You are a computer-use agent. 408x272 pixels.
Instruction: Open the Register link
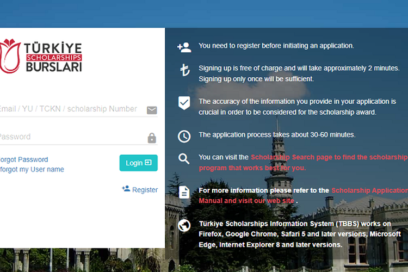(145, 190)
